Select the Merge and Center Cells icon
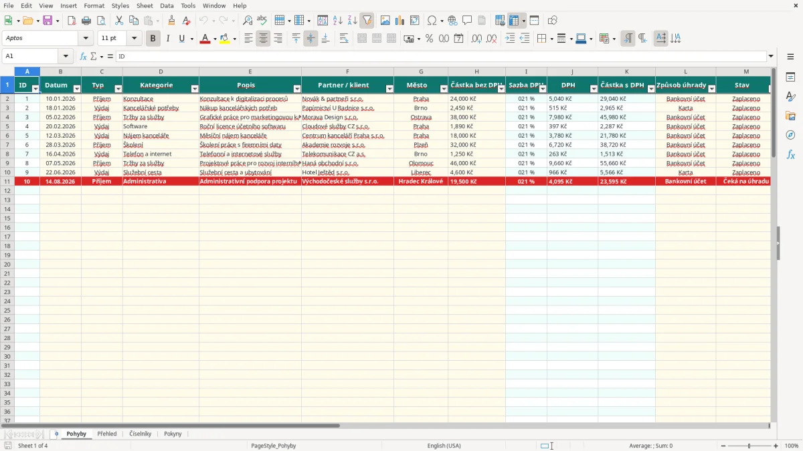Viewport: 803px width, 451px height. [362, 39]
